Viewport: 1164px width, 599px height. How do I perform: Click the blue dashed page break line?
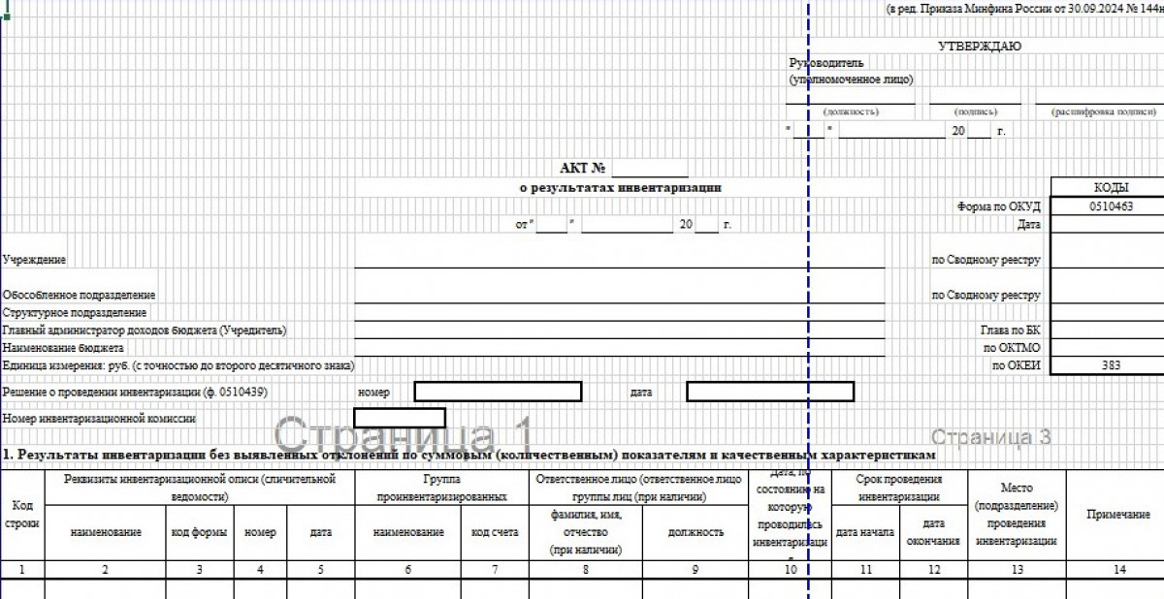click(808, 291)
